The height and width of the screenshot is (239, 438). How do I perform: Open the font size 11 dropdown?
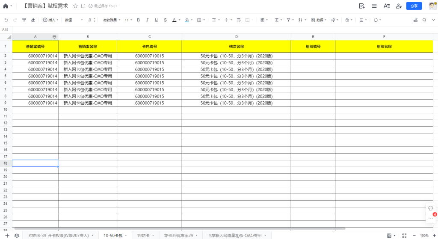pyautogui.click(x=128, y=20)
